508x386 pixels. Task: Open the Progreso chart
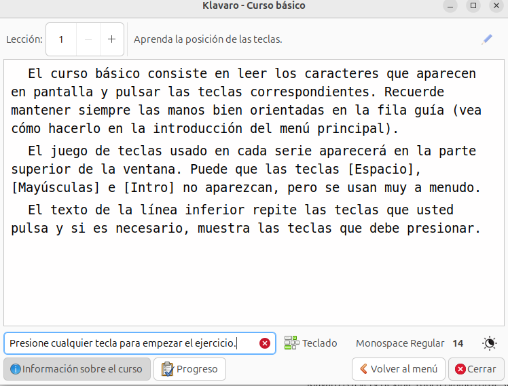pyautogui.click(x=189, y=369)
